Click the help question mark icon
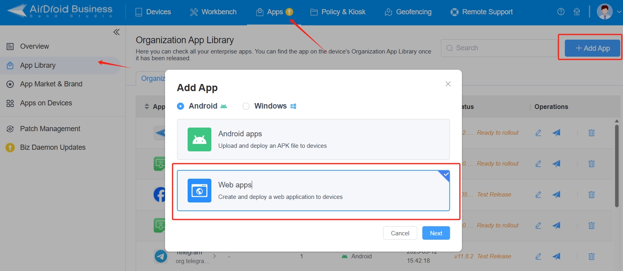 coord(561,12)
